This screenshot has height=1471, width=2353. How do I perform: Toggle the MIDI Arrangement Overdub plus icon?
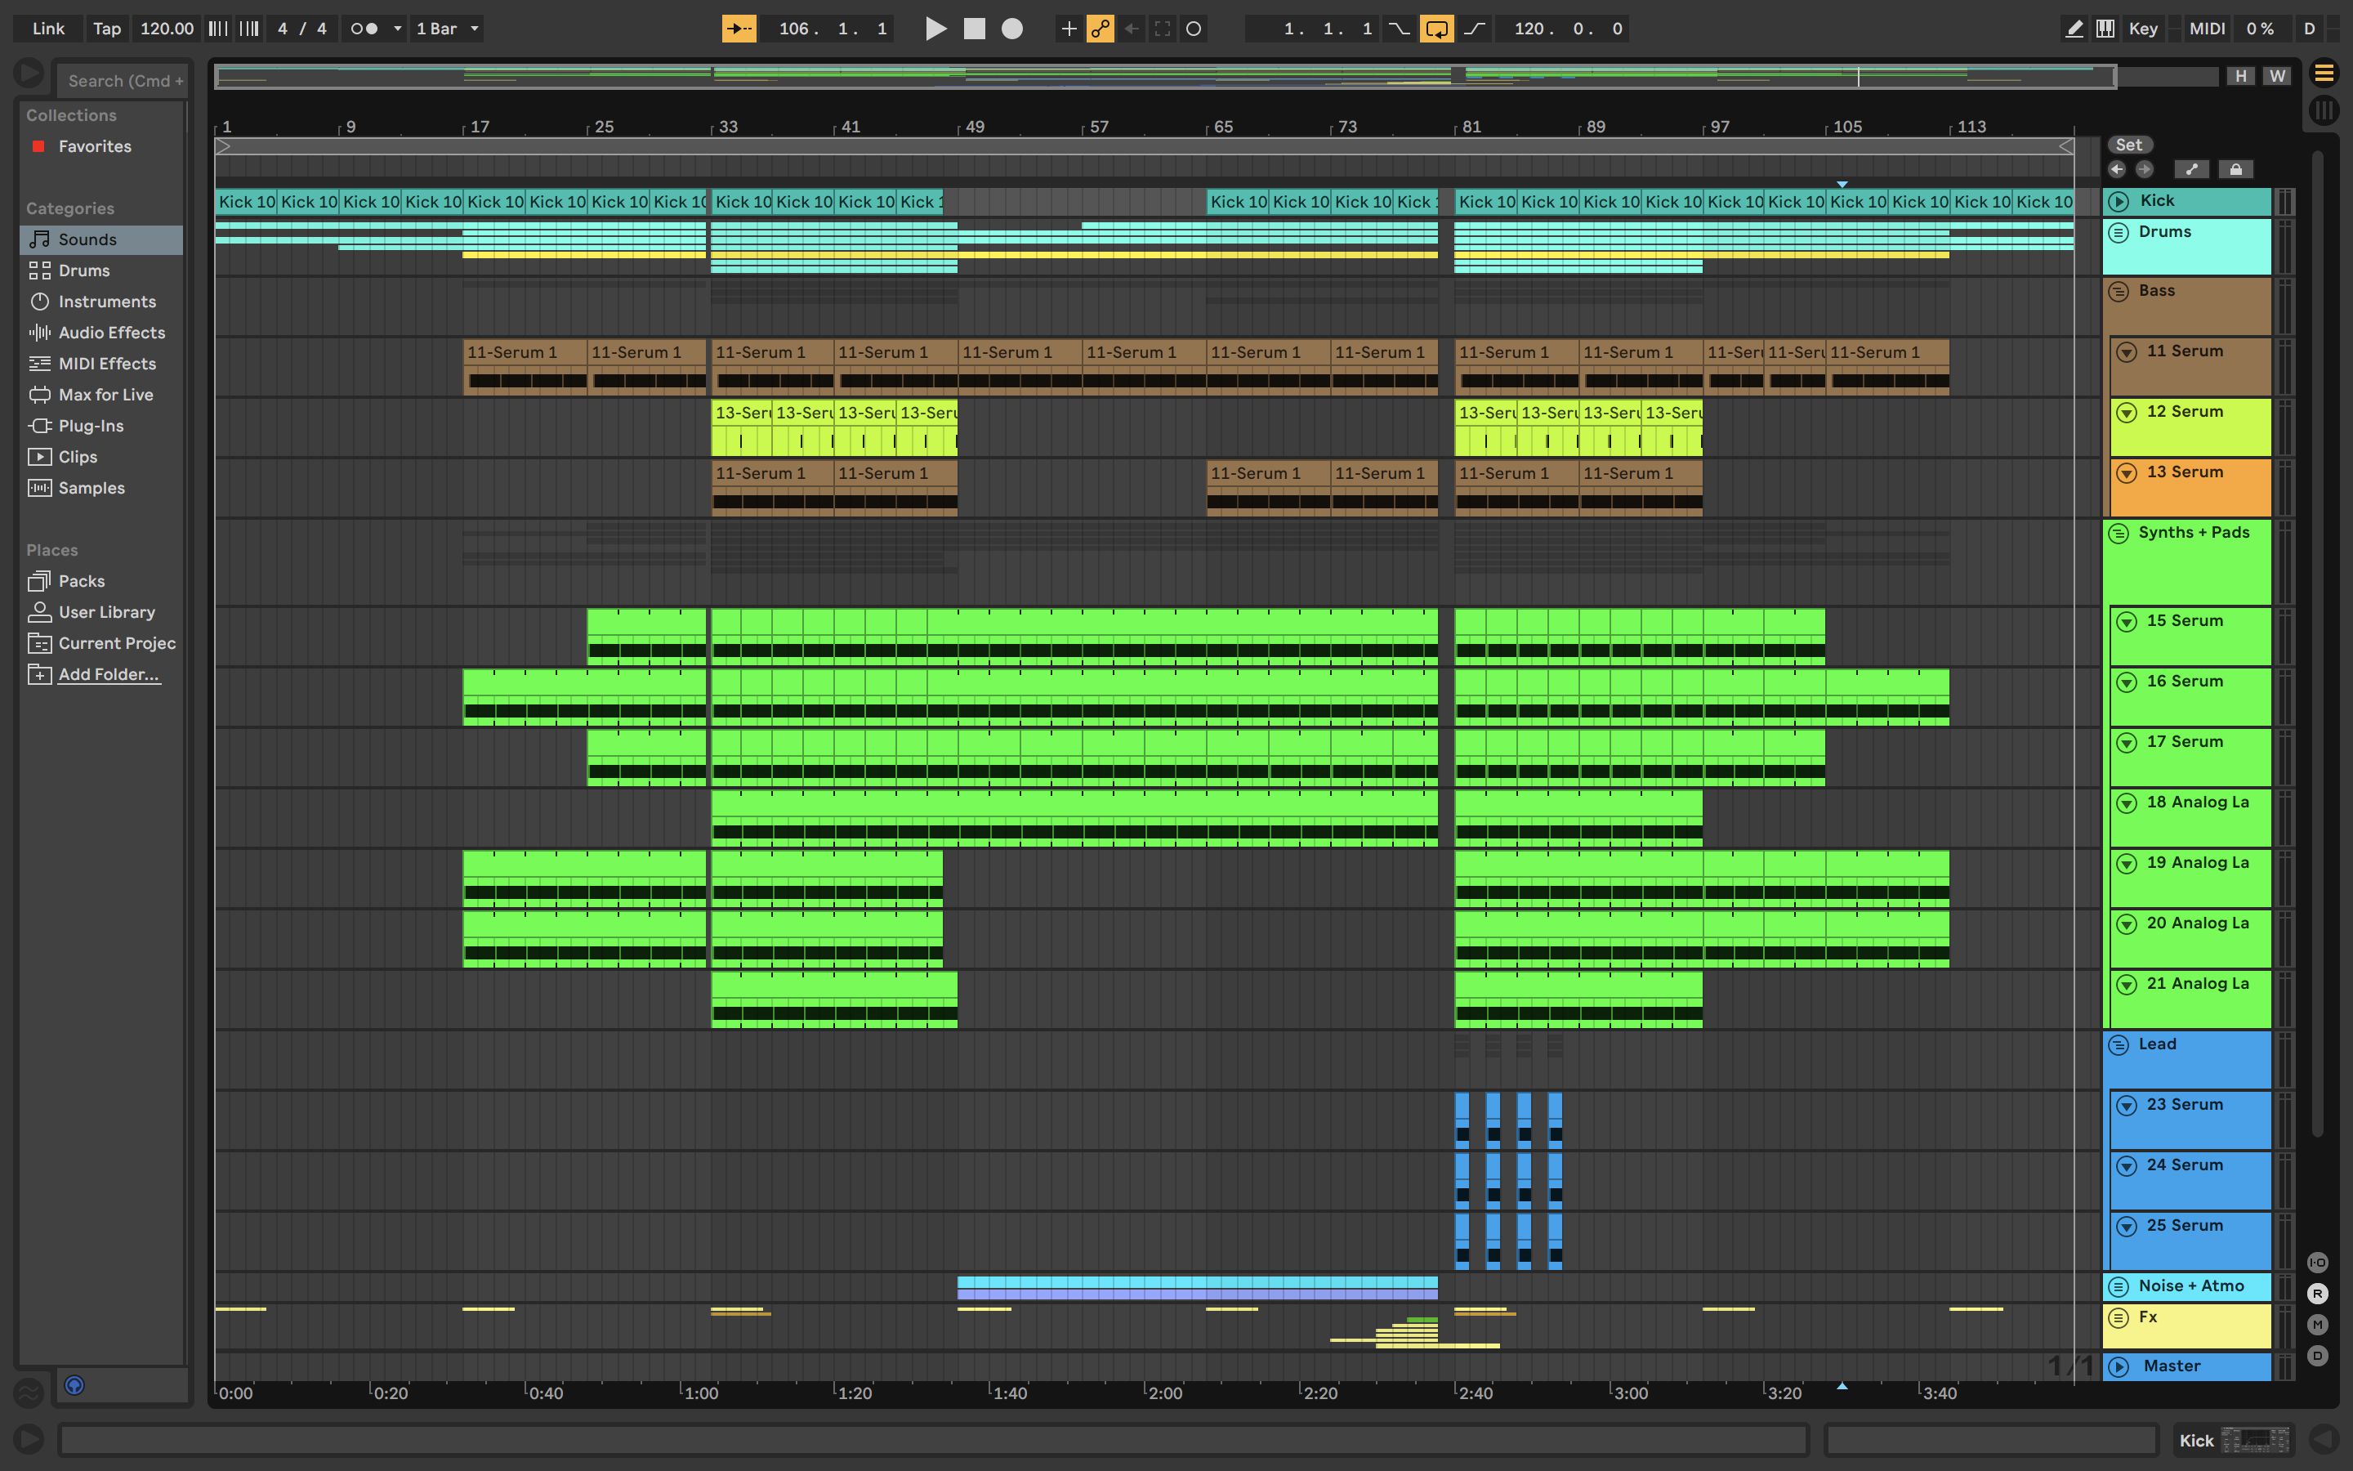1069,29
